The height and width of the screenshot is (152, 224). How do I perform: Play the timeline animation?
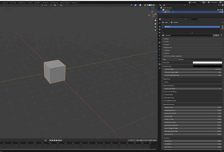tap(56, 140)
